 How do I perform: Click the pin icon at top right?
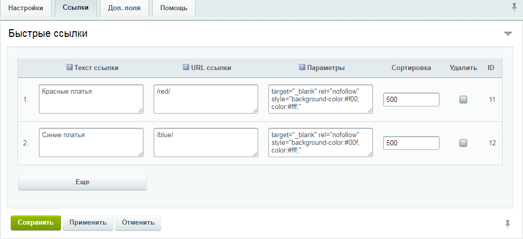click(x=514, y=7)
